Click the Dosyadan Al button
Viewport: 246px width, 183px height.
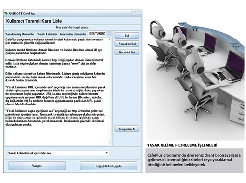click(127, 129)
